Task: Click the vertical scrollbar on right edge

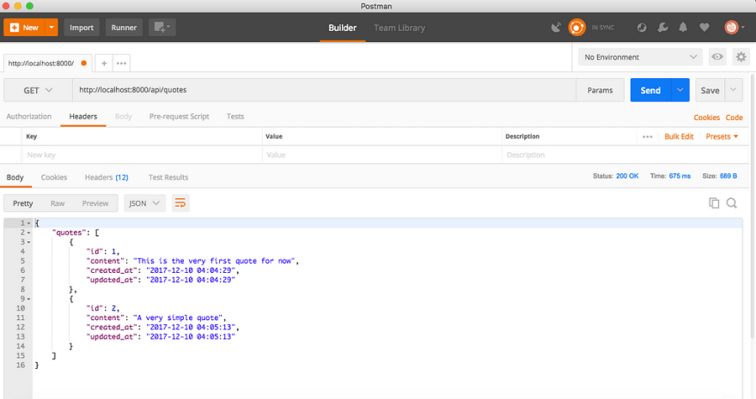Action: [753, 207]
